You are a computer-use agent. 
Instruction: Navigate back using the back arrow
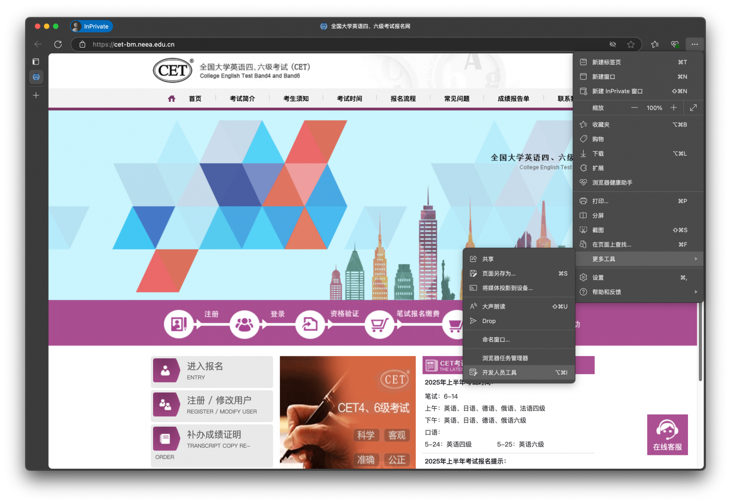pyautogui.click(x=37, y=44)
